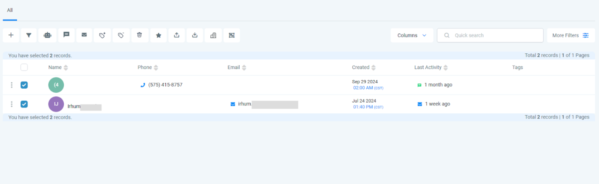599x184 pixels.
Task: Open the funnel filter tool
Action: [29, 35]
